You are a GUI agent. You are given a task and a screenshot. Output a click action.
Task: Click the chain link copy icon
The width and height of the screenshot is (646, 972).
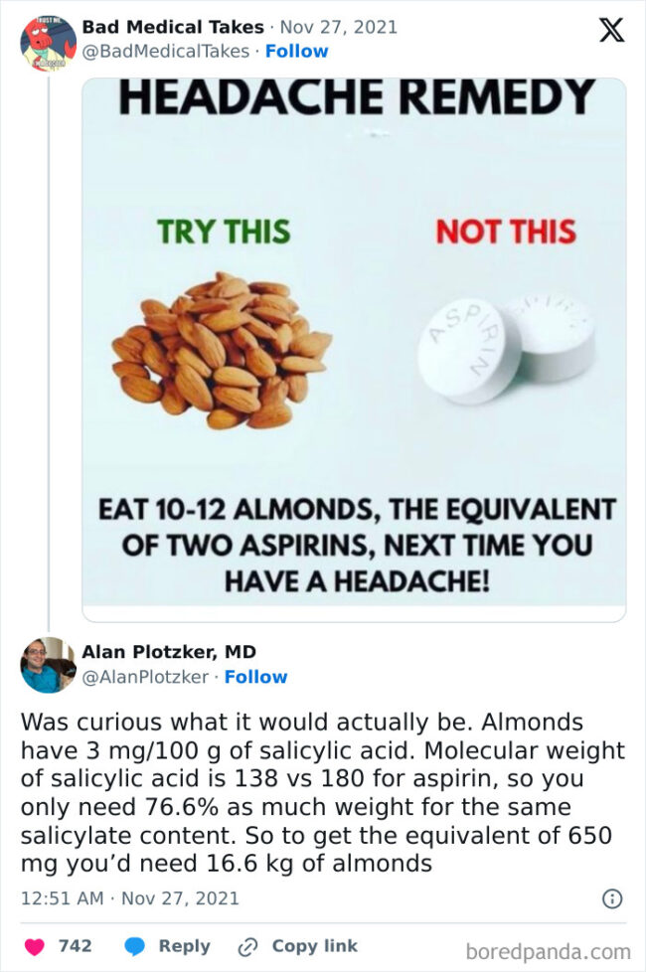pos(247,946)
